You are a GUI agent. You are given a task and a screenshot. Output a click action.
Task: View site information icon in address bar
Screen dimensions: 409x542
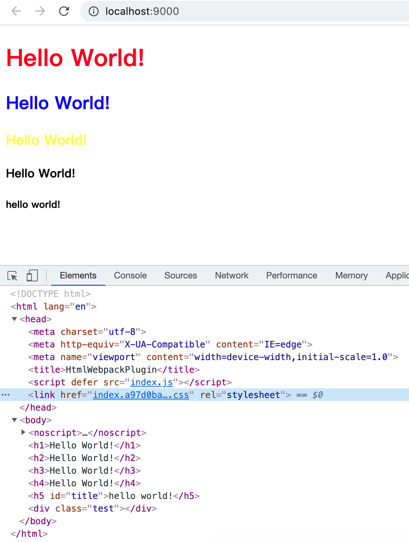point(94,12)
